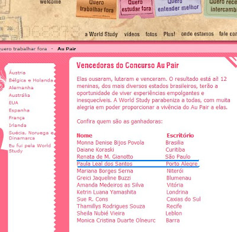The width and height of the screenshot is (237, 232).
Task: Click name 'Paula Leal dos Santos'
Action: coord(104,164)
